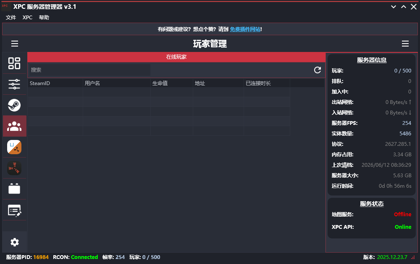Sort by the 用户名 column header
The height and width of the screenshot is (264, 420).
[116, 83]
